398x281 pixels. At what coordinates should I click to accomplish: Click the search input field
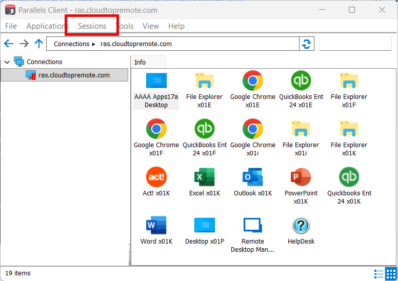pyautogui.click(x=355, y=44)
